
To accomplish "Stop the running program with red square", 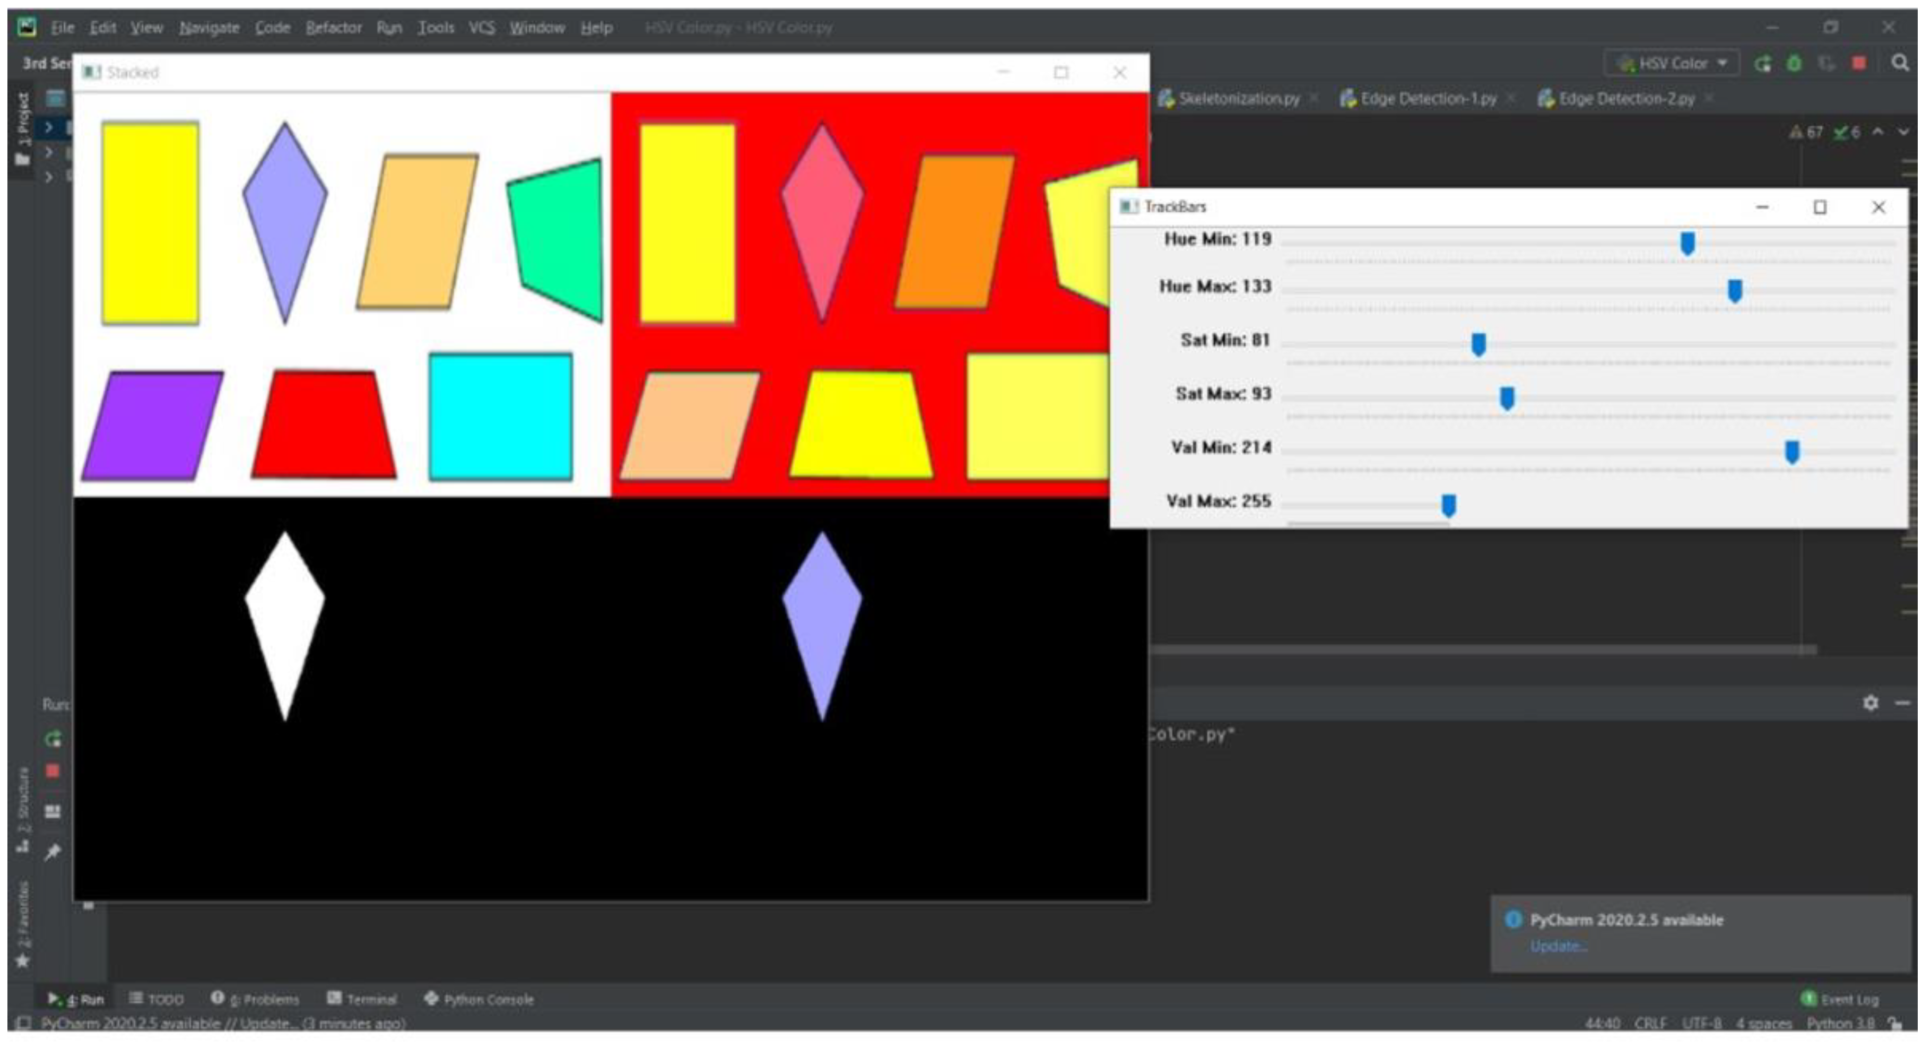I will click(x=1859, y=64).
